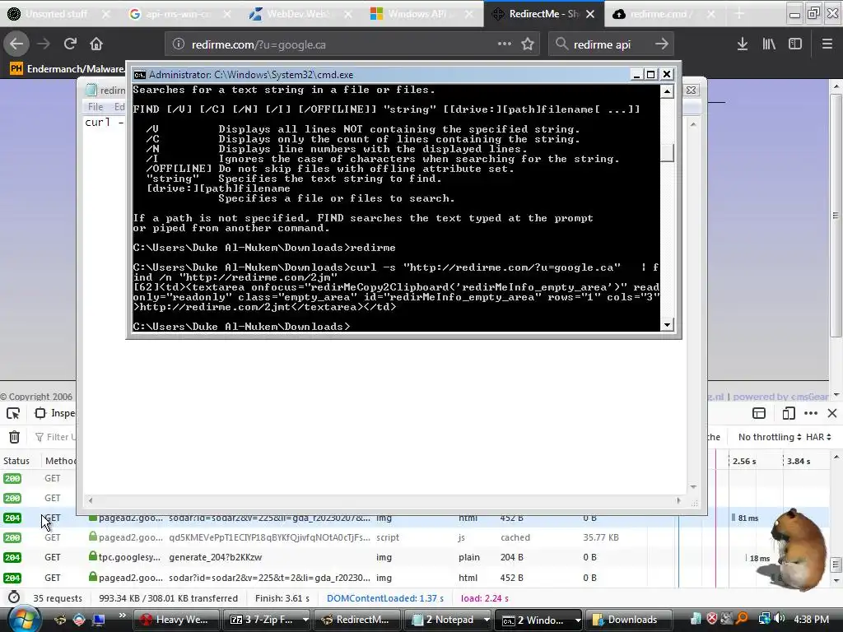
Task: Open the Inspector devtools tab
Action: [55, 413]
